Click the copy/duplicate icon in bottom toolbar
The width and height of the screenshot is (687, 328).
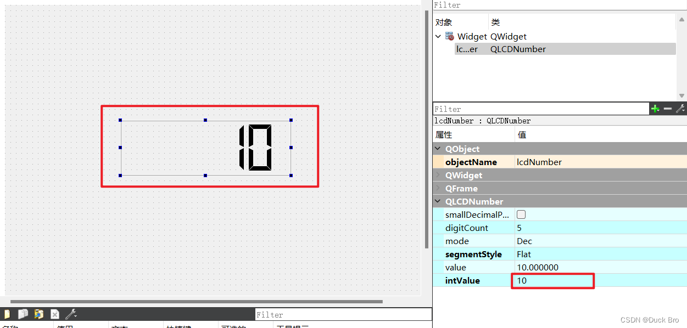23,314
